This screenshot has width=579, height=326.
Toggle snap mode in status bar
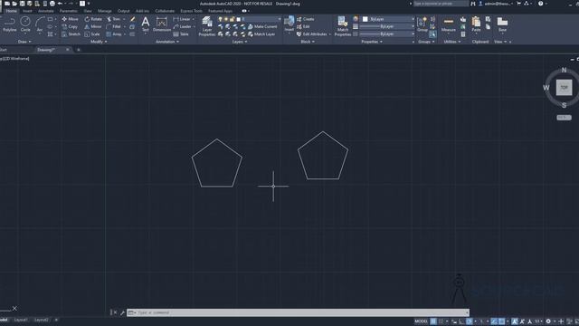coord(441,321)
